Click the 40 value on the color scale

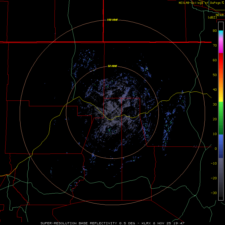click(x=215, y=90)
